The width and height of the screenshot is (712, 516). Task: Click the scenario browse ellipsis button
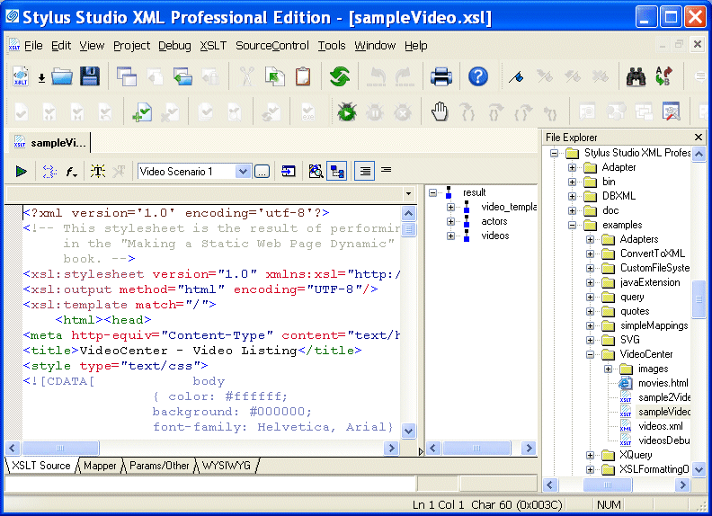(x=262, y=171)
